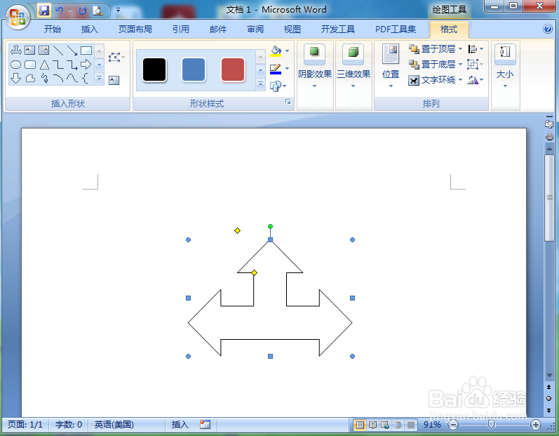The height and width of the screenshot is (436, 559).
Task: Open shape outline color dropdown arrow
Action: pos(288,69)
